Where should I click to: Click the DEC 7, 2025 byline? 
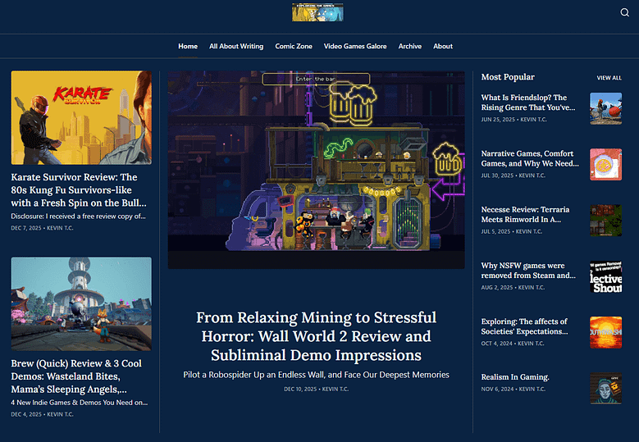click(x=43, y=228)
